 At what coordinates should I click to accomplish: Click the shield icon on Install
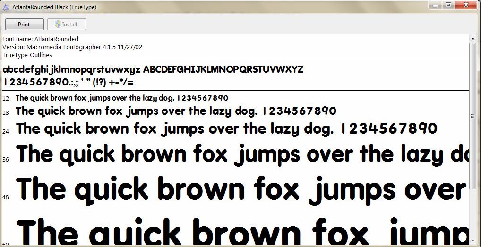[x=58, y=24]
